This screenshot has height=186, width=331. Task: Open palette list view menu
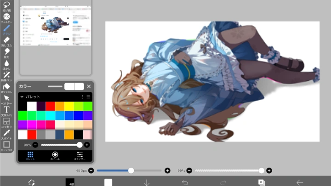(x=88, y=97)
